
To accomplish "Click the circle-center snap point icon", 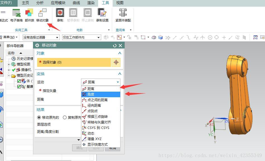I will click(x=210, y=37).
